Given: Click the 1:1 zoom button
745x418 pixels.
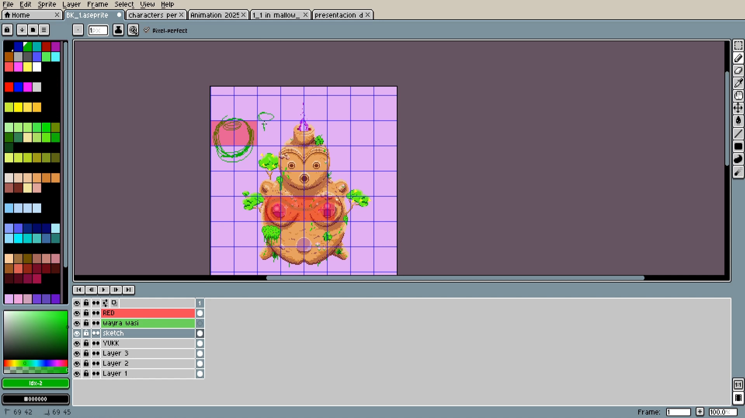Looking at the screenshot, I should click(738, 385).
